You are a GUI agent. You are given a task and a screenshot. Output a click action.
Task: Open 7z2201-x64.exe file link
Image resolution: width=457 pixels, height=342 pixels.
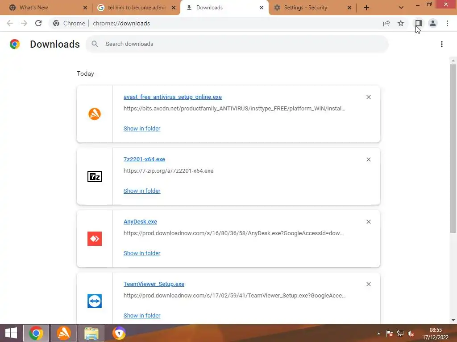(144, 159)
